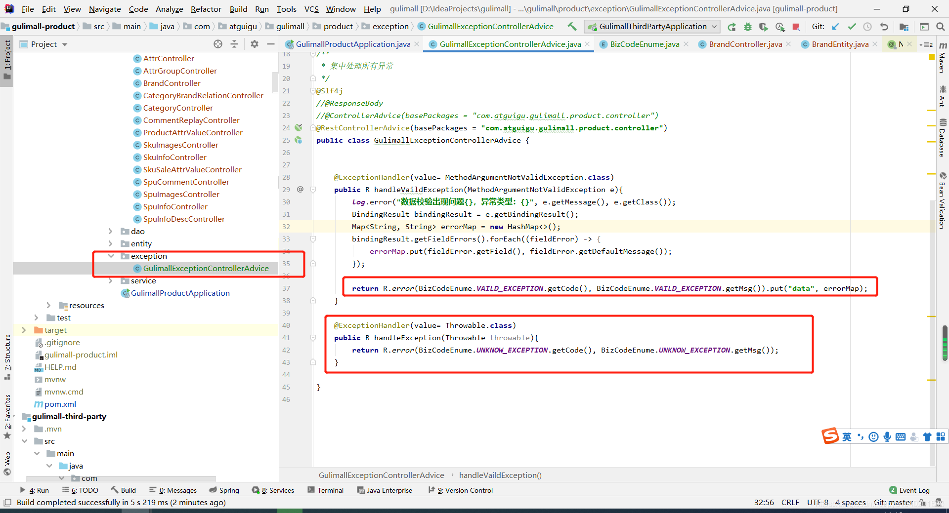Open the VCS menu
This screenshot has width=949, height=513.
coord(311,9)
